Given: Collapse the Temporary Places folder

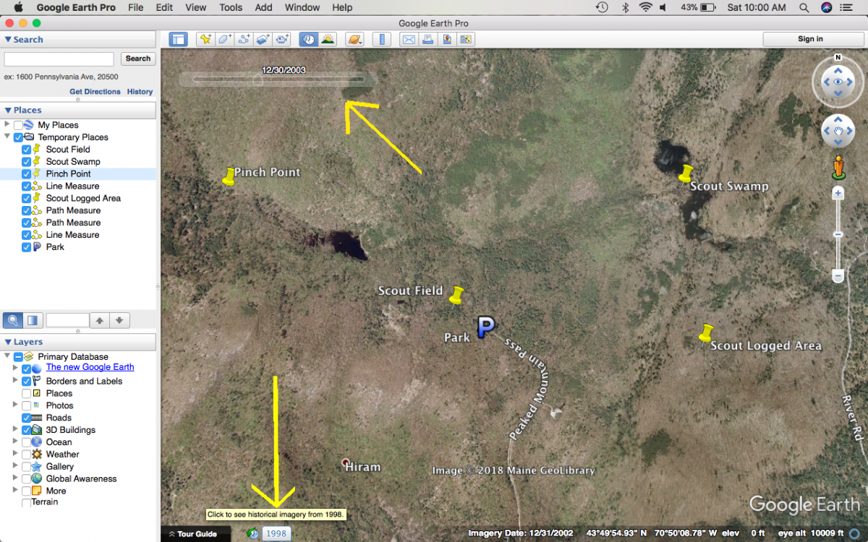Looking at the screenshot, I should 7,137.
